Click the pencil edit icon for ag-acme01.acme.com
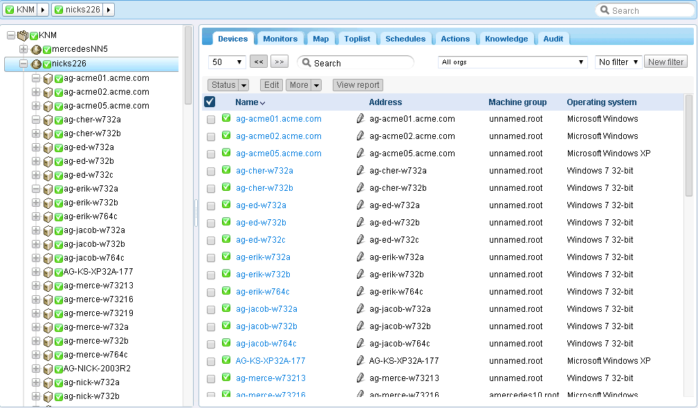The image size is (698, 408). click(x=360, y=119)
